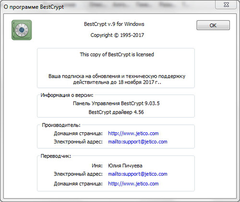Viewport: 240px width, 202px height.
Task: Click the 'Производитель:' group label
Action: pos(61,125)
